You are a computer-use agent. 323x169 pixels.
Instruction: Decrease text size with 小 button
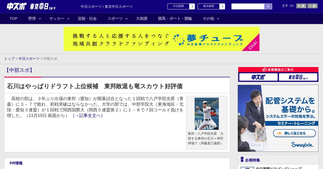click(313, 6)
